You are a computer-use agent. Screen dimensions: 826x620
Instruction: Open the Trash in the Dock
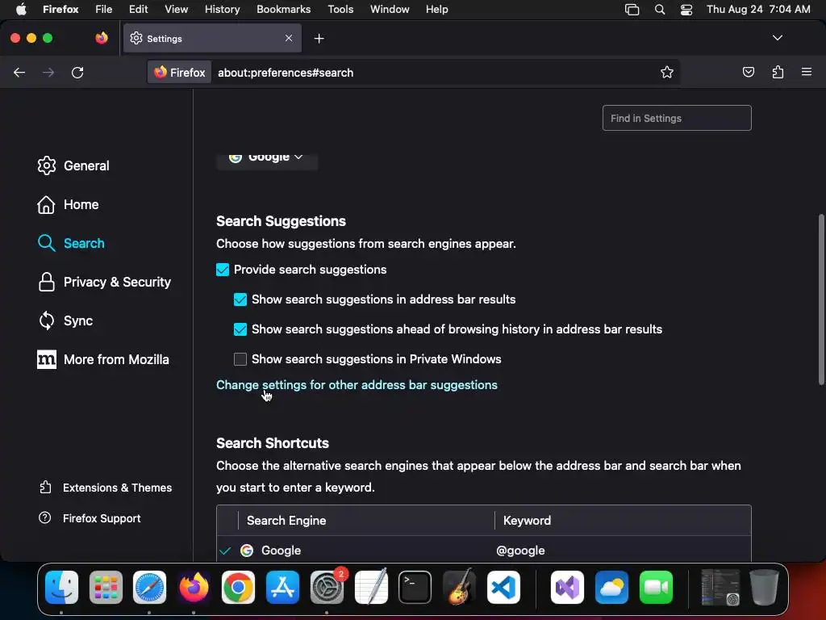[x=764, y=588]
